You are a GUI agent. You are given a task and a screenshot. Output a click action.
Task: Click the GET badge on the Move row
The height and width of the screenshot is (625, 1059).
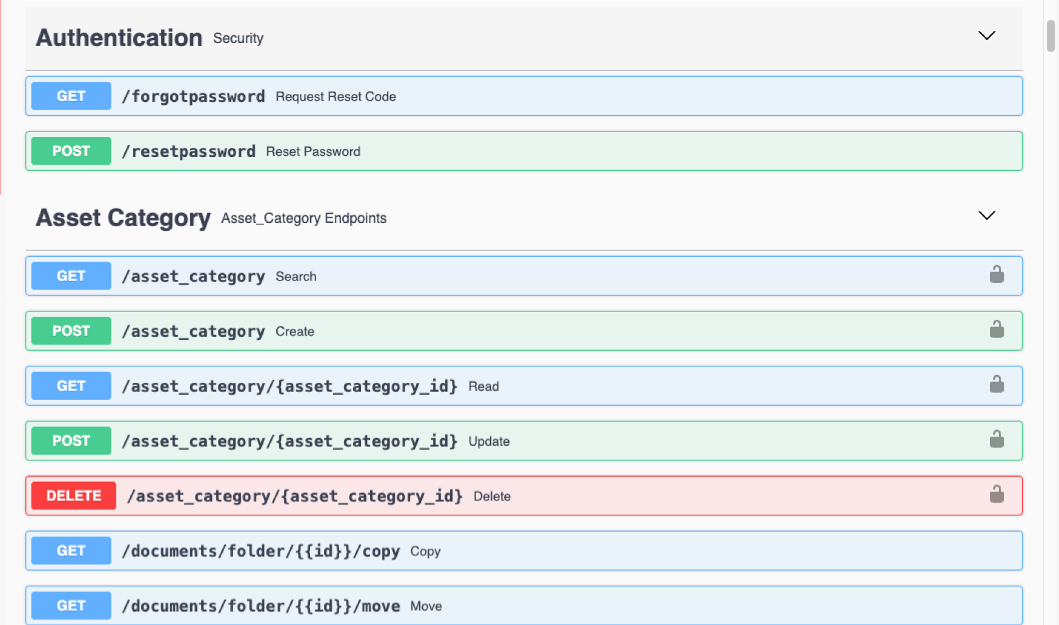[x=71, y=605]
